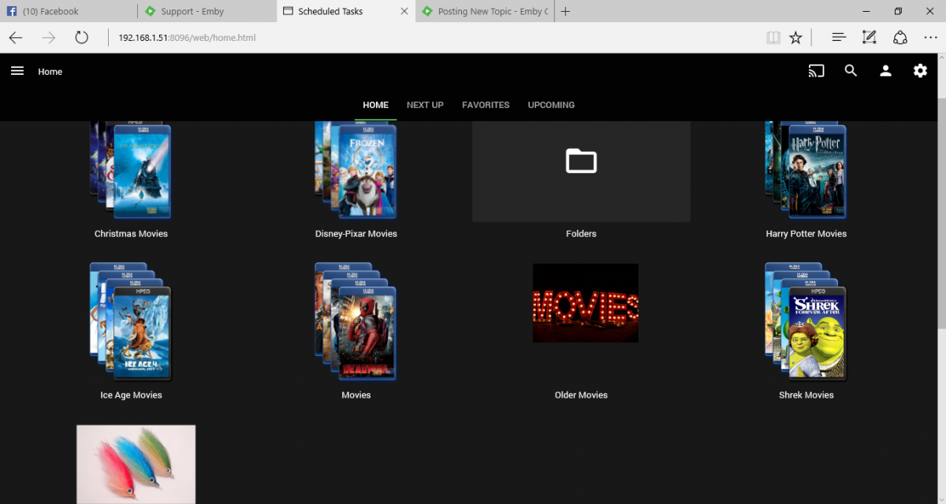Screen dimensions: 946x504
Task: Switch to the Home tab
Action: [375, 105]
